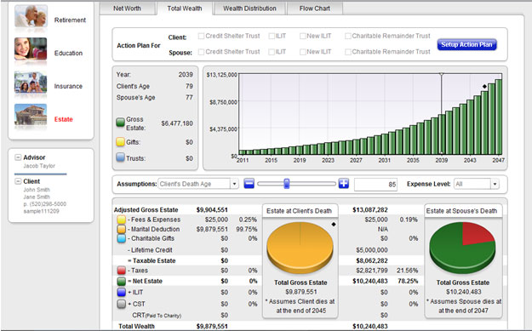
Task: Click the yellow Gifts legend icon
Action: 121,142
